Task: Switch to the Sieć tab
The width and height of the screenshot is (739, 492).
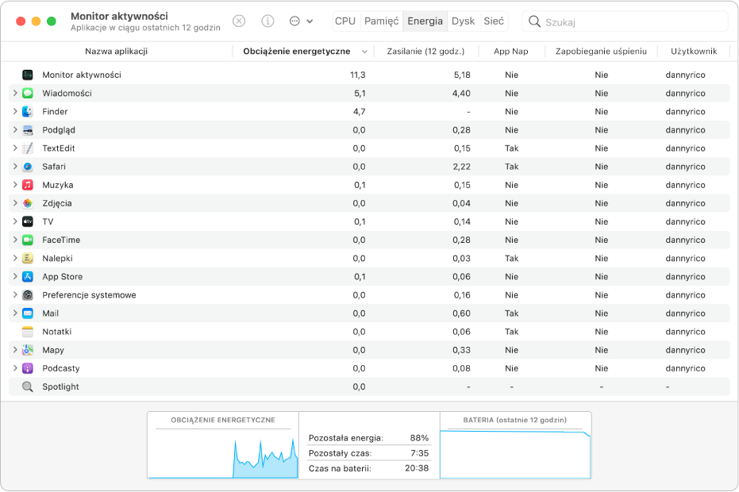Action: pos(494,21)
